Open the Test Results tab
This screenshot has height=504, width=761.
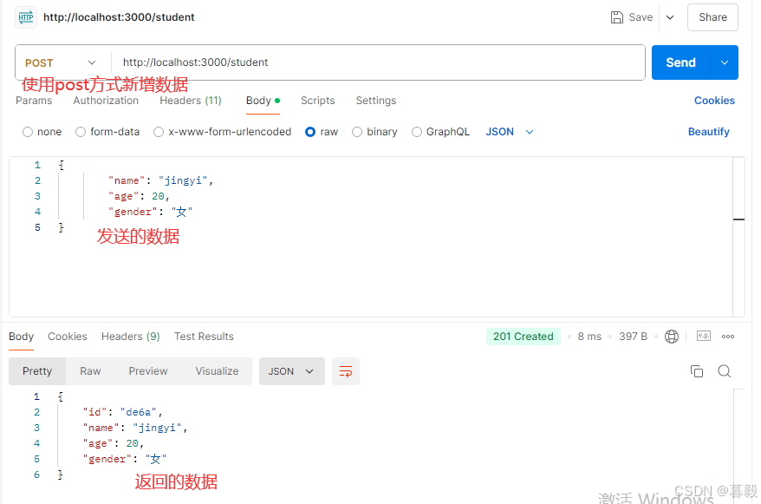click(204, 337)
